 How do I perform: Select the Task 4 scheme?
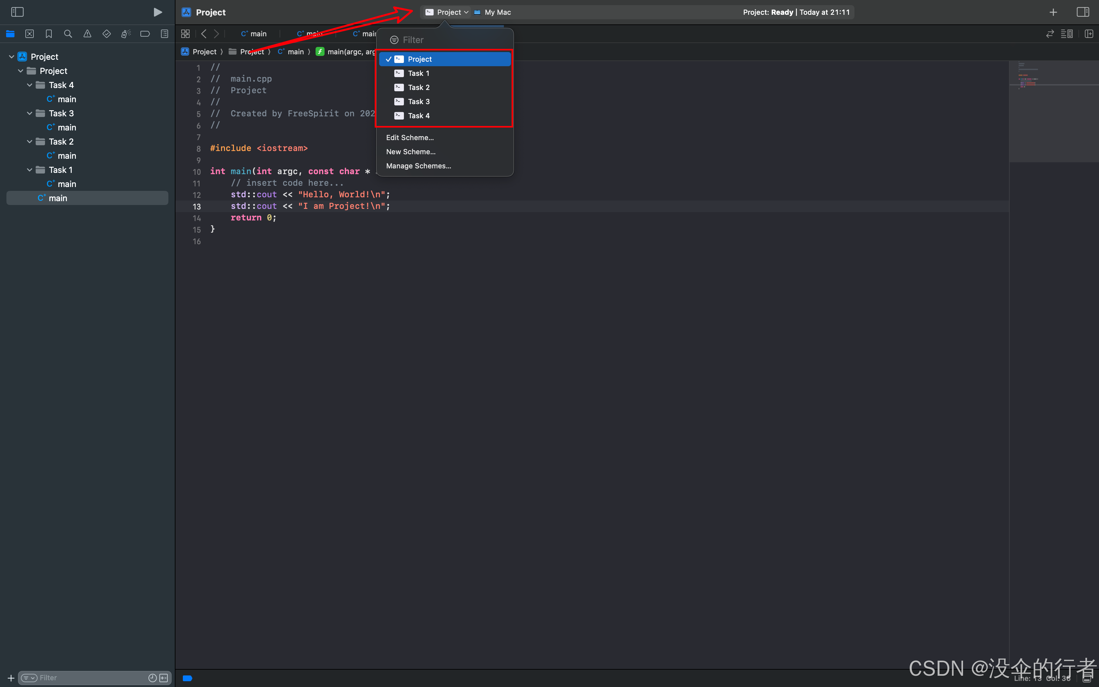coord(445,115)
